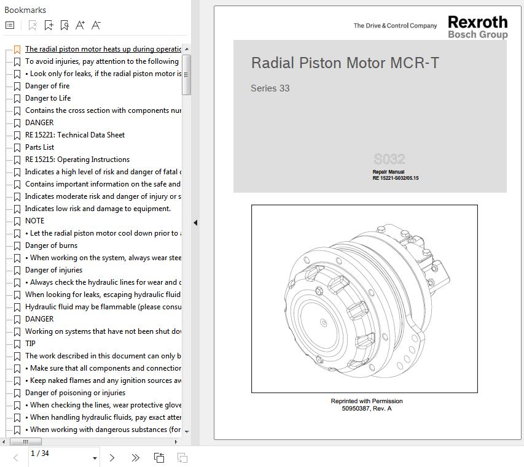Click the 'RE 15221-S032/05.15' document number

point(396,178)
